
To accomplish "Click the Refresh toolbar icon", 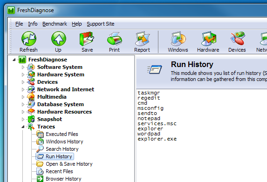I will pyautogui.click(x=29, y=39).
